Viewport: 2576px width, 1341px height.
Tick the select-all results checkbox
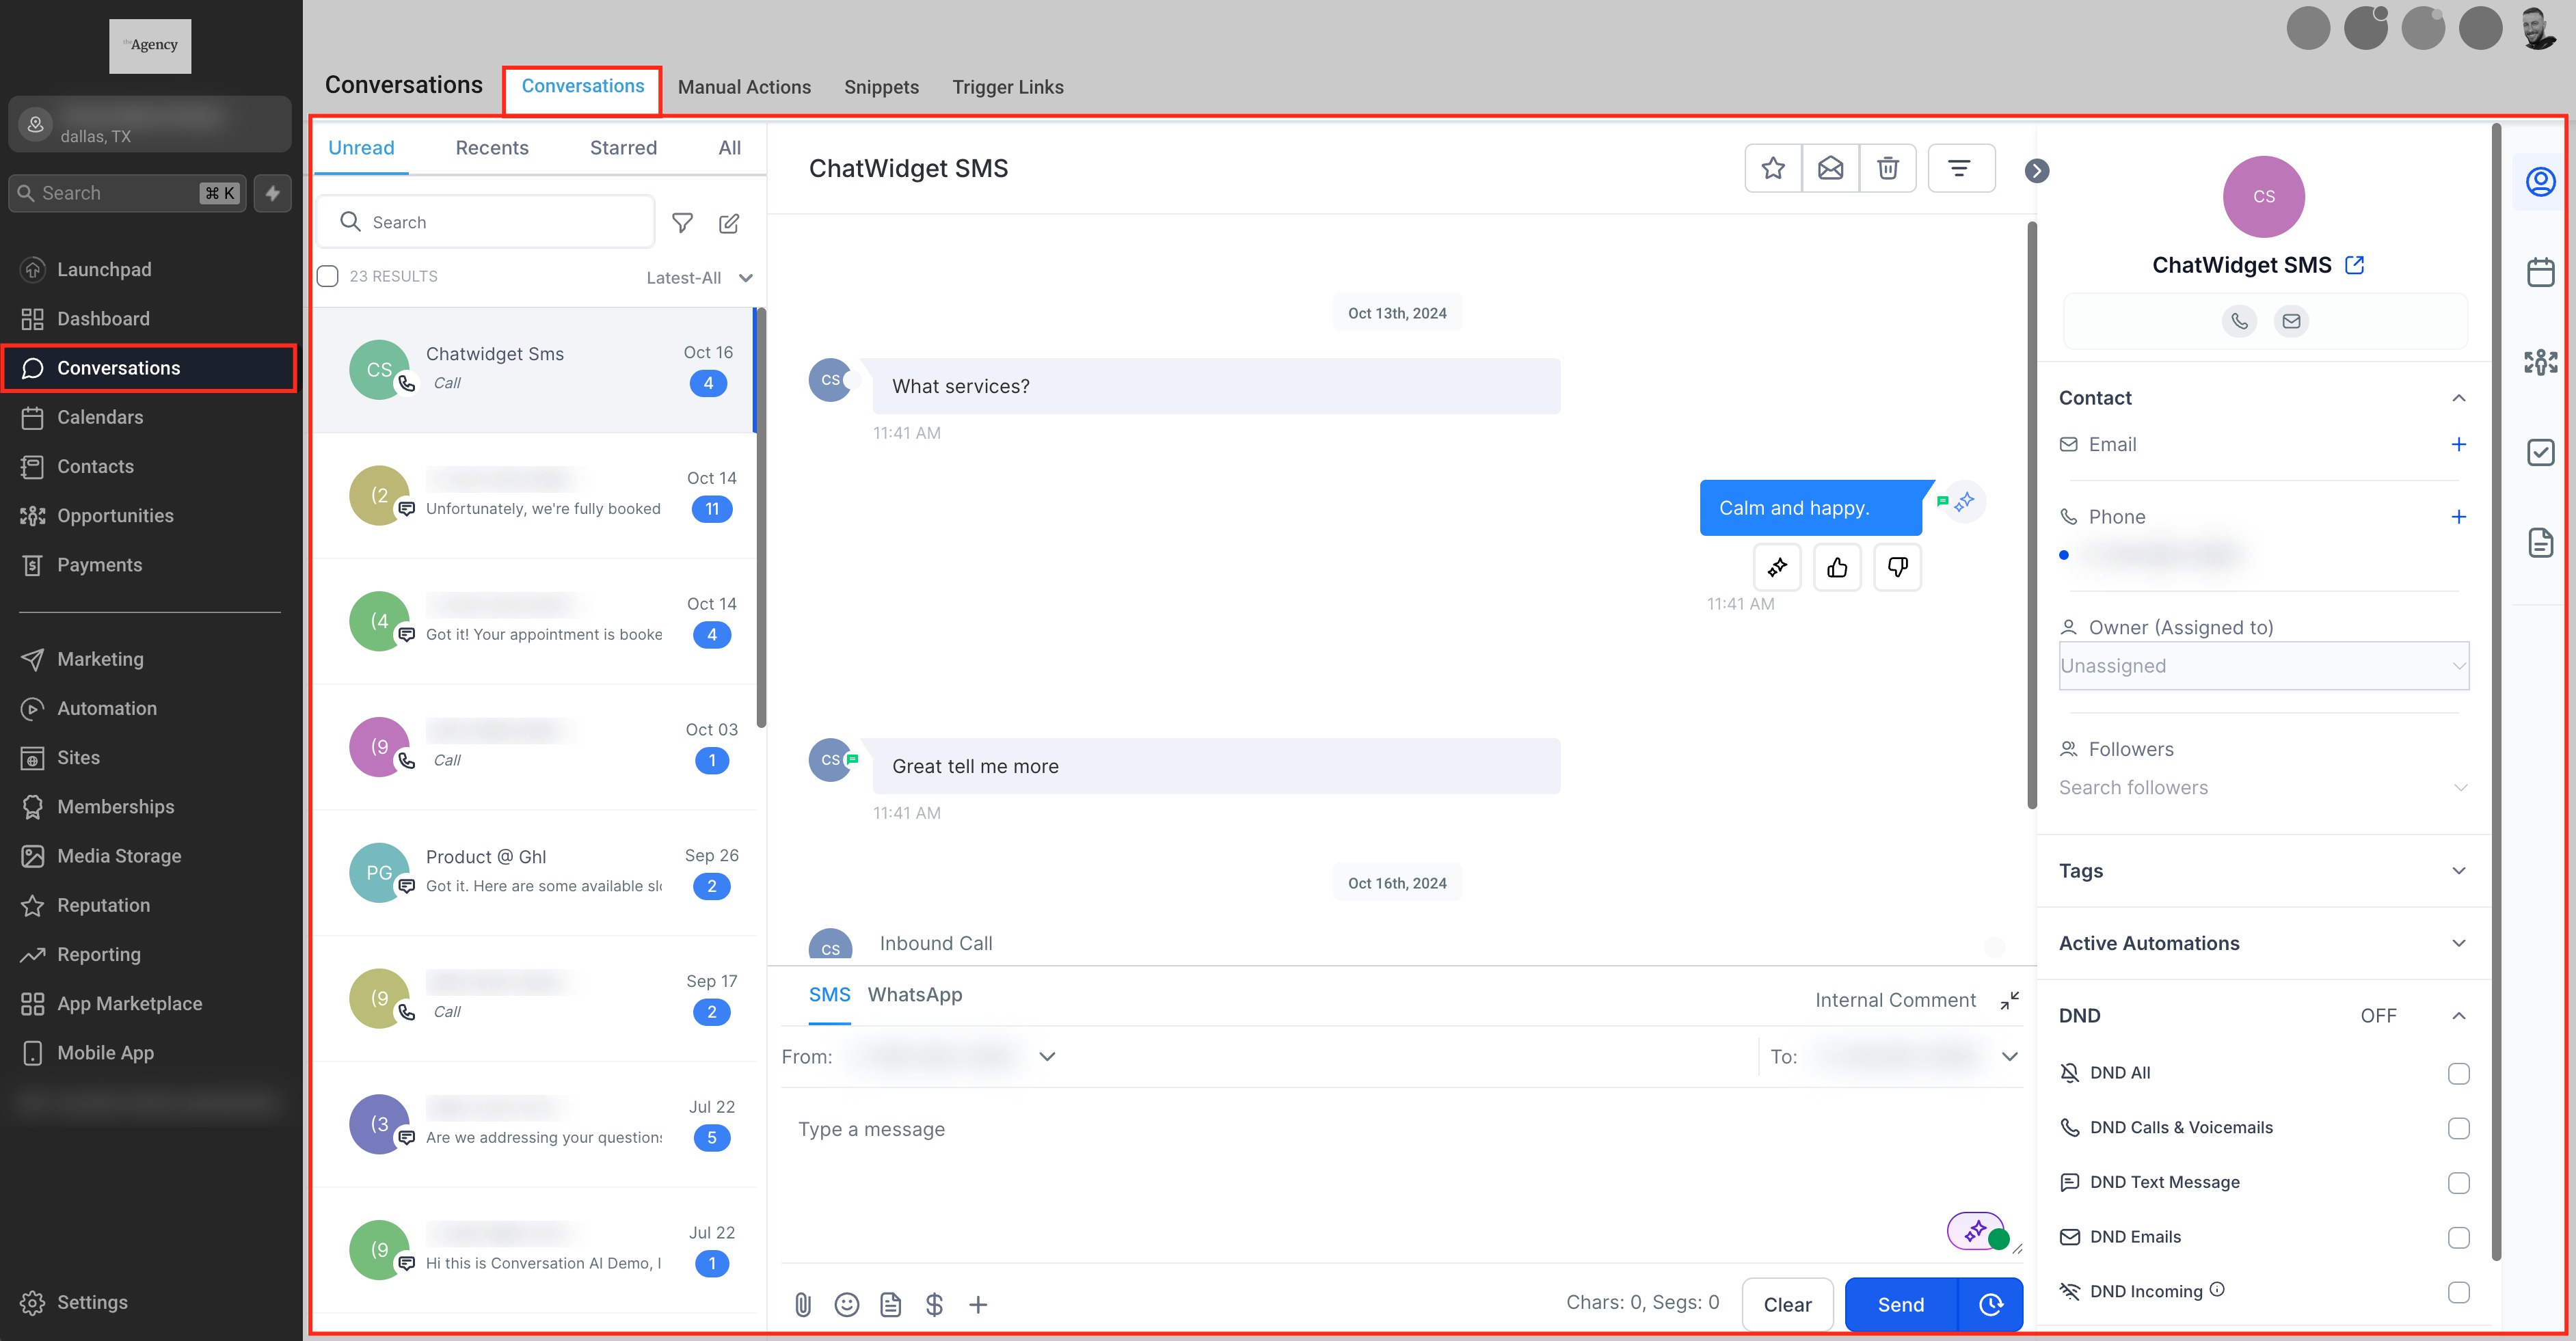point(328,276)
